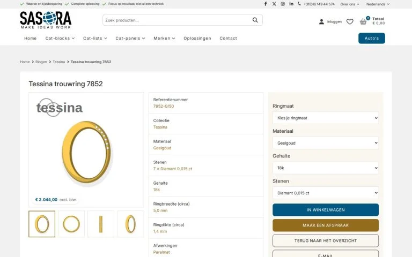Expand the Cat-lists menu
The width and height of the screenshot is (412, 257).
pyautogui.click(x=95, y=39)
